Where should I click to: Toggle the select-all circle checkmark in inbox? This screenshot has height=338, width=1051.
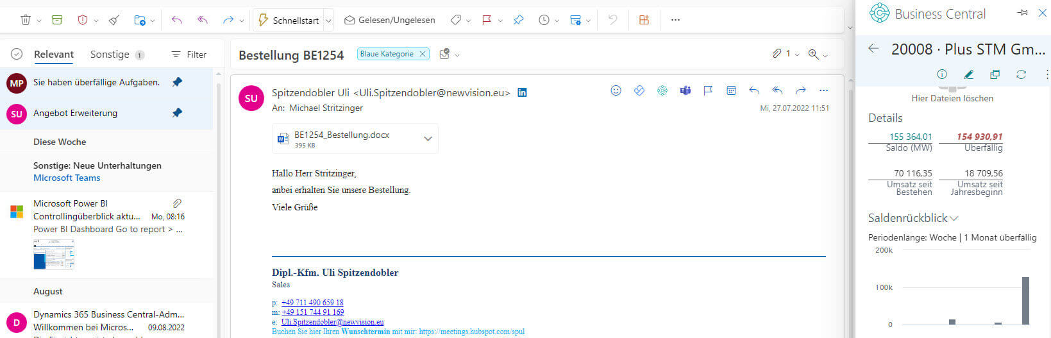[17, 55]
